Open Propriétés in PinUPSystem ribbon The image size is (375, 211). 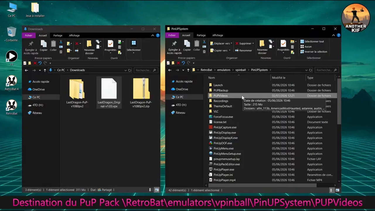[x=283, y=46]
